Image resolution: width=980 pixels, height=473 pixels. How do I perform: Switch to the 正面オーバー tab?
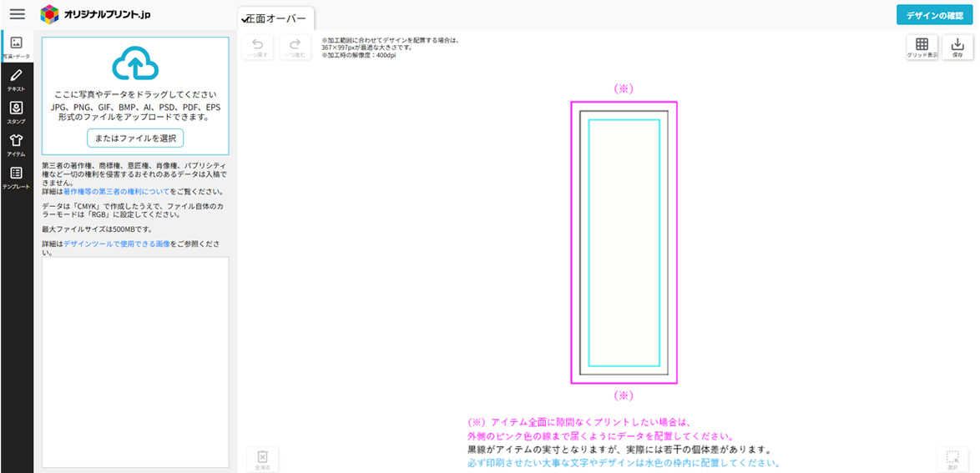tap(275, 18)
